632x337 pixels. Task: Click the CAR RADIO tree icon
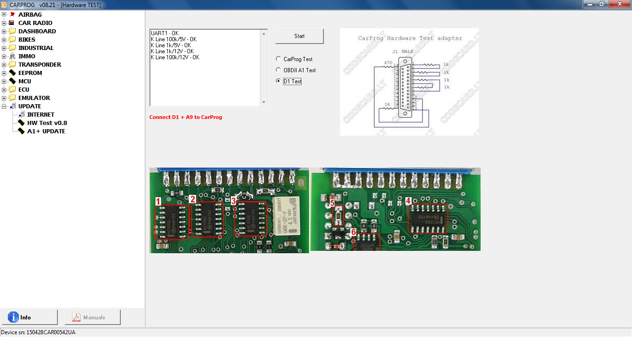point(12,23)
